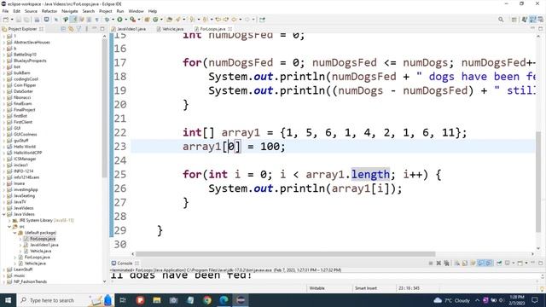Open the Source menu

(x=31, y=11)
